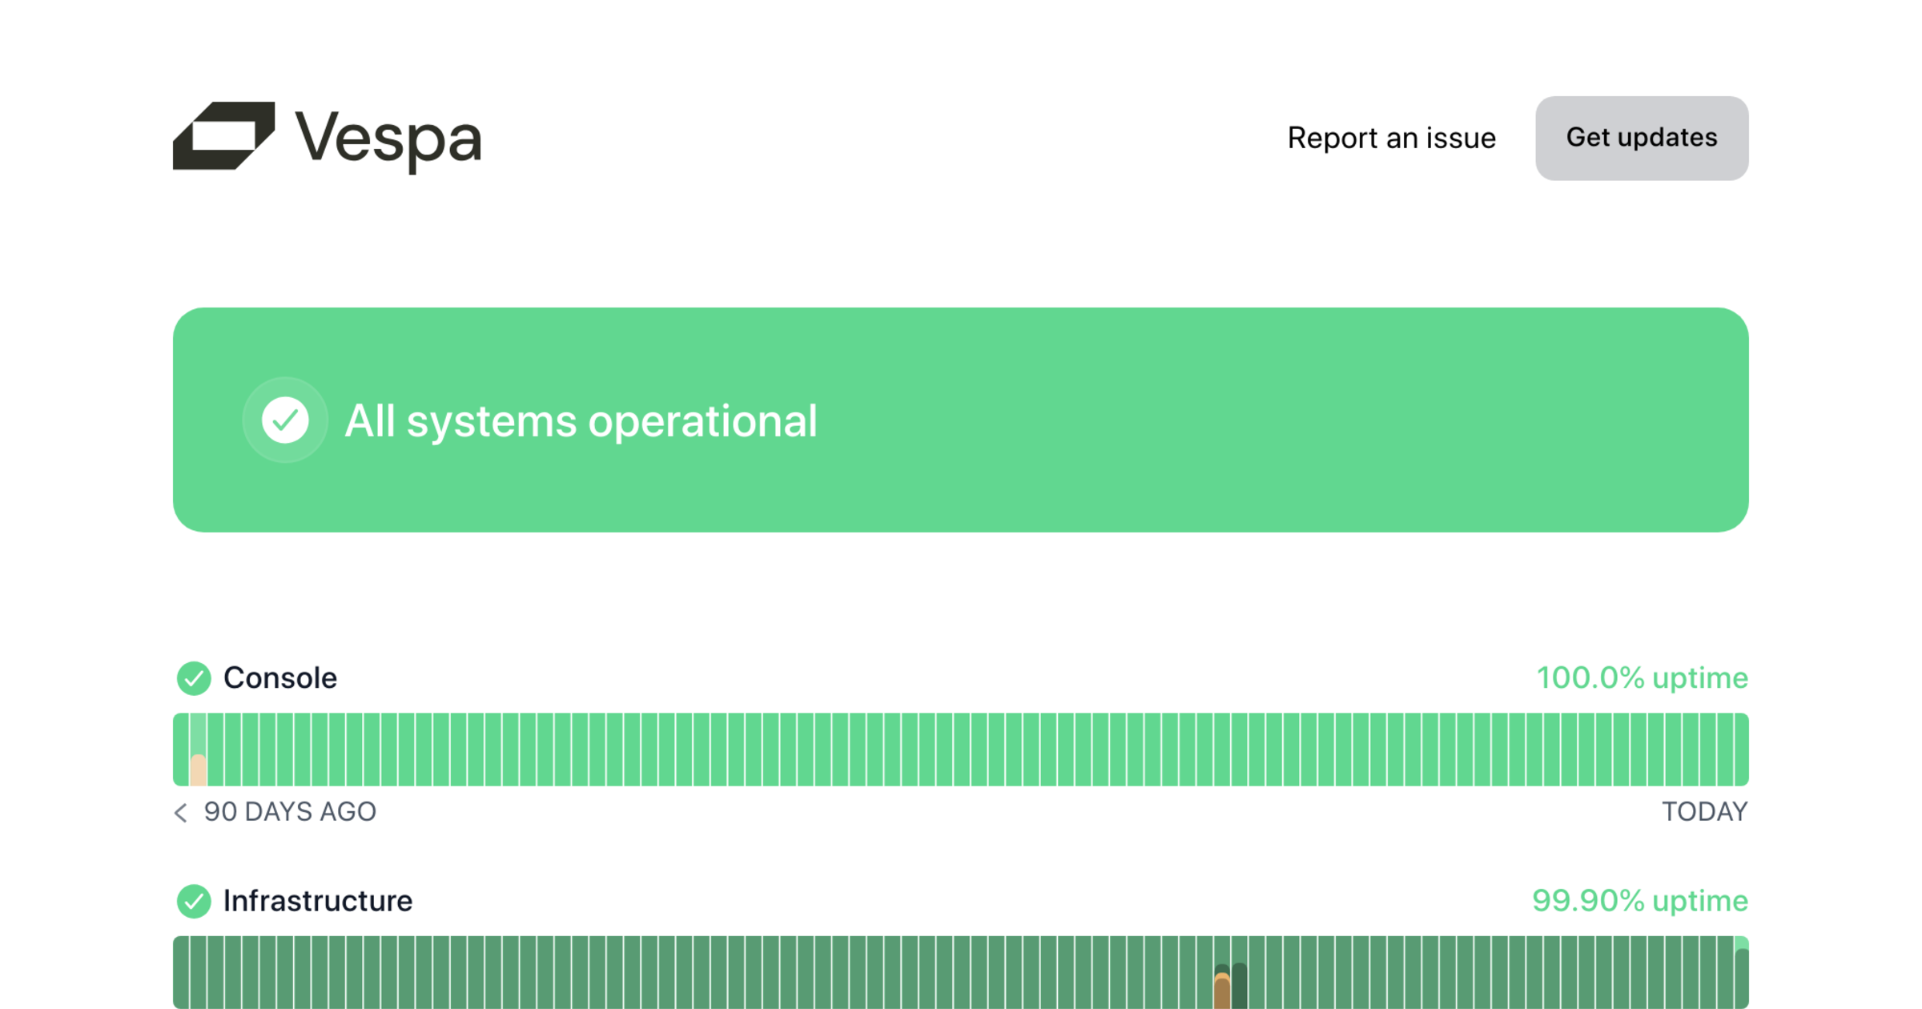Click the 90 DAYS AGO label
The image size is (1922, 1009).
point(290,812)
